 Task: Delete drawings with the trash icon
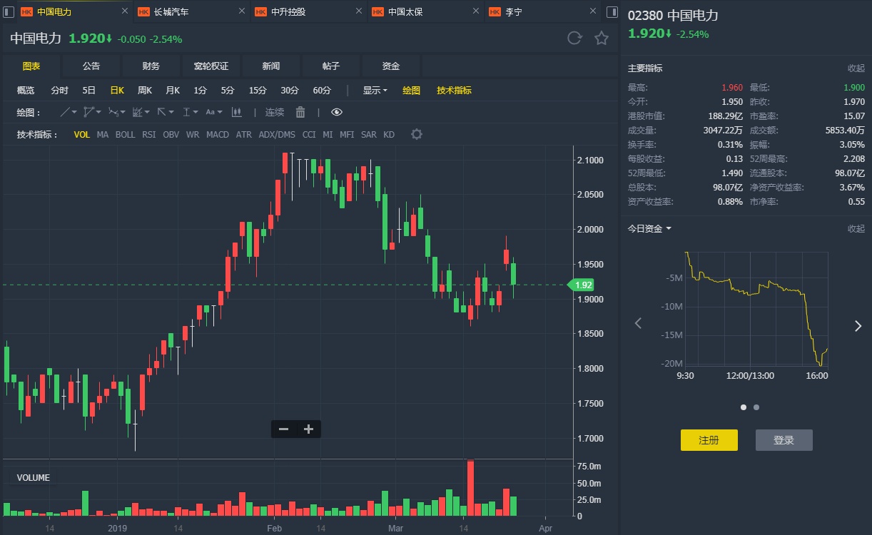(300, 112)
